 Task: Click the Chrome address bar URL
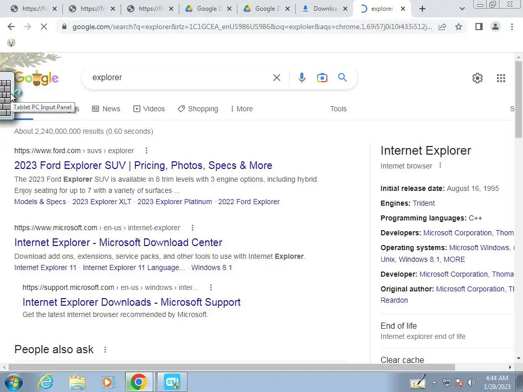[x=252, y=27]
